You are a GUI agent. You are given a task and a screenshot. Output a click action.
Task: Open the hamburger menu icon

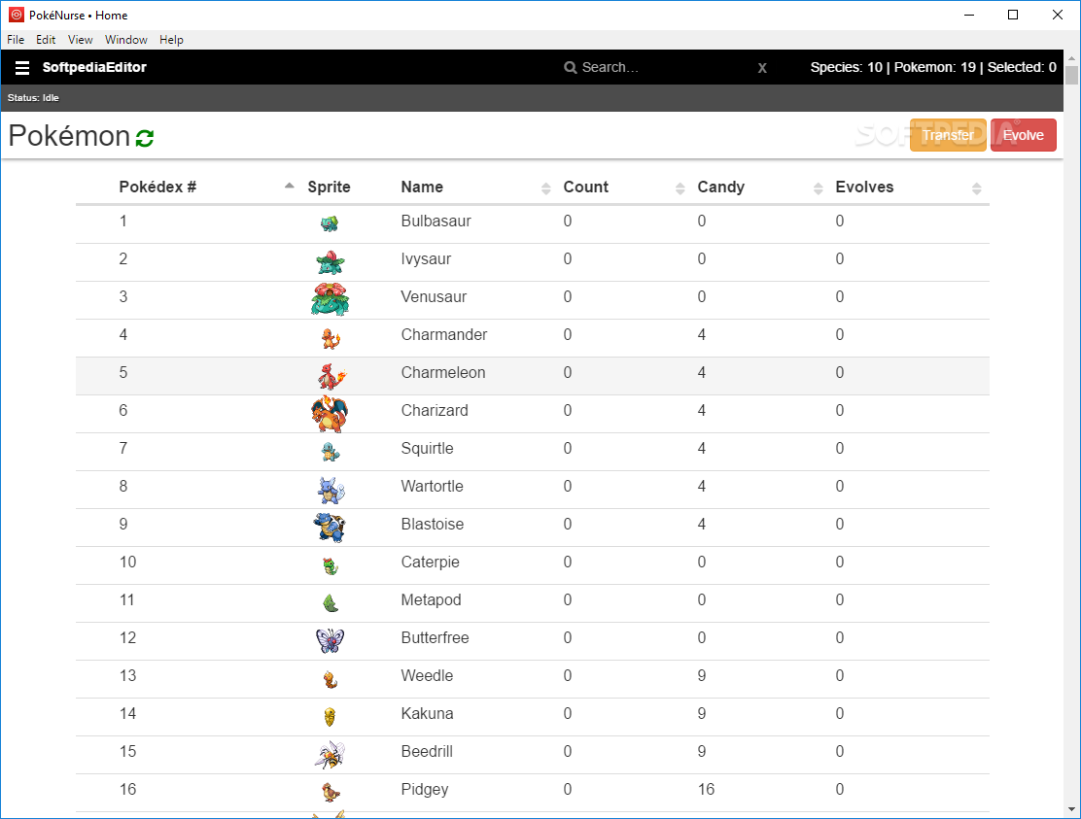point(22,67)
